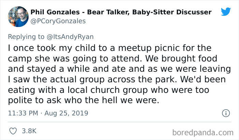Screen dimensions: 239x140
Task: Click the 3.8K likes count
Action: [29, 131]
